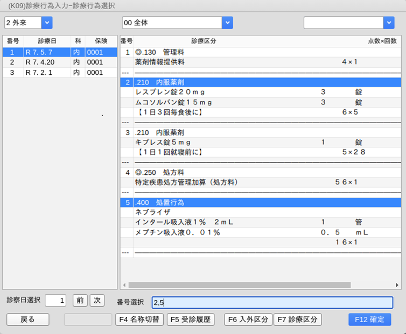The height and width of the screenshot is (334, 406).
Task: Click the 診察日選択 number field
Action: pyautogui.click(x=55, y=301)
